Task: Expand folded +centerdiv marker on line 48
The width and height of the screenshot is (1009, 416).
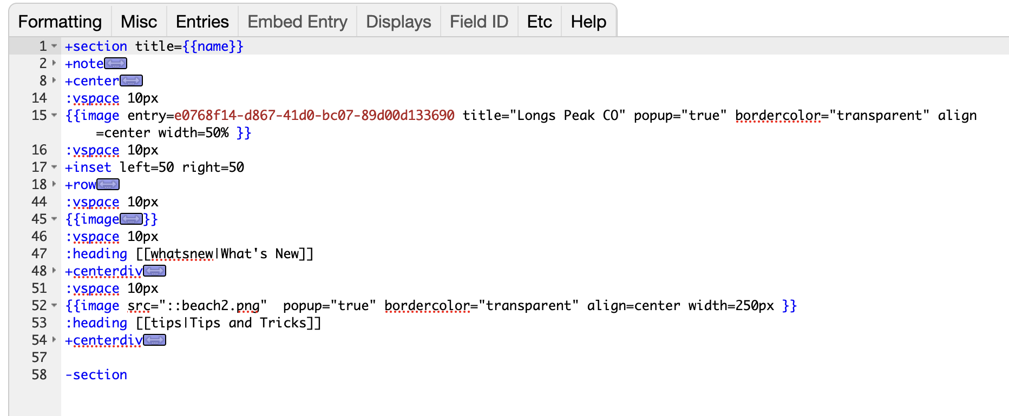Action: click(154, 271)
